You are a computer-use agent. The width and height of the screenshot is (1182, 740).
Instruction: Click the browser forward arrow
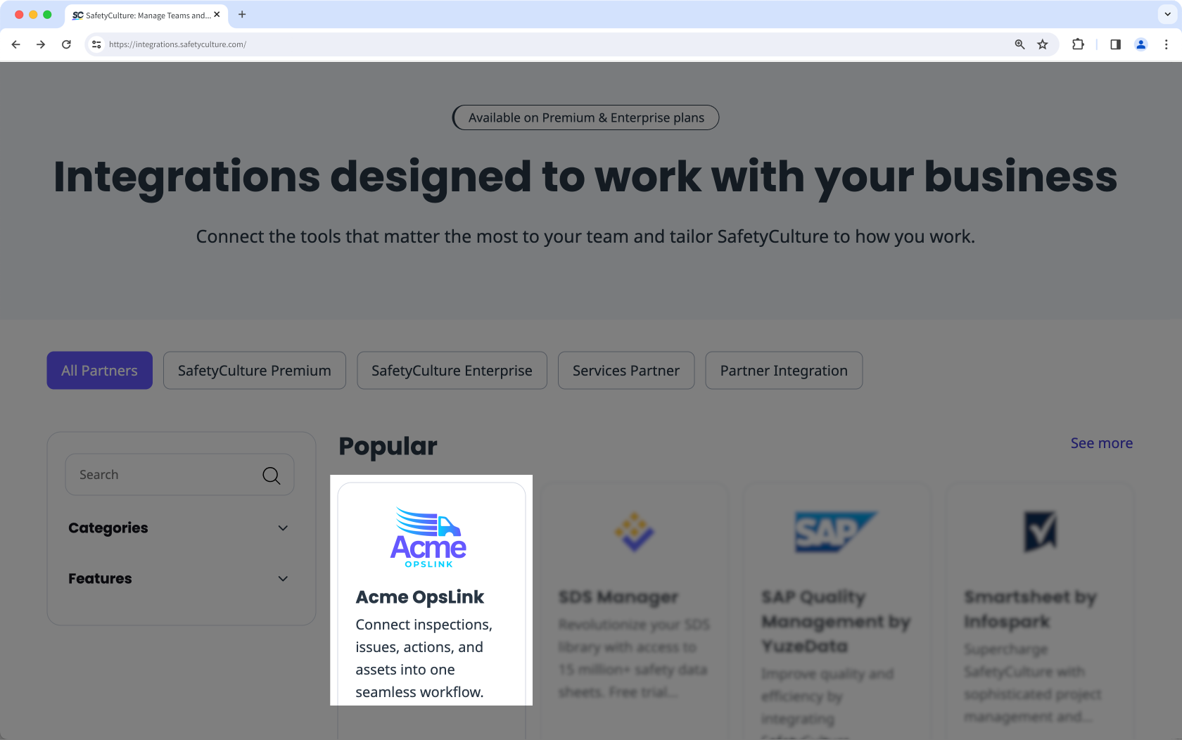click(x=41, y=44)
